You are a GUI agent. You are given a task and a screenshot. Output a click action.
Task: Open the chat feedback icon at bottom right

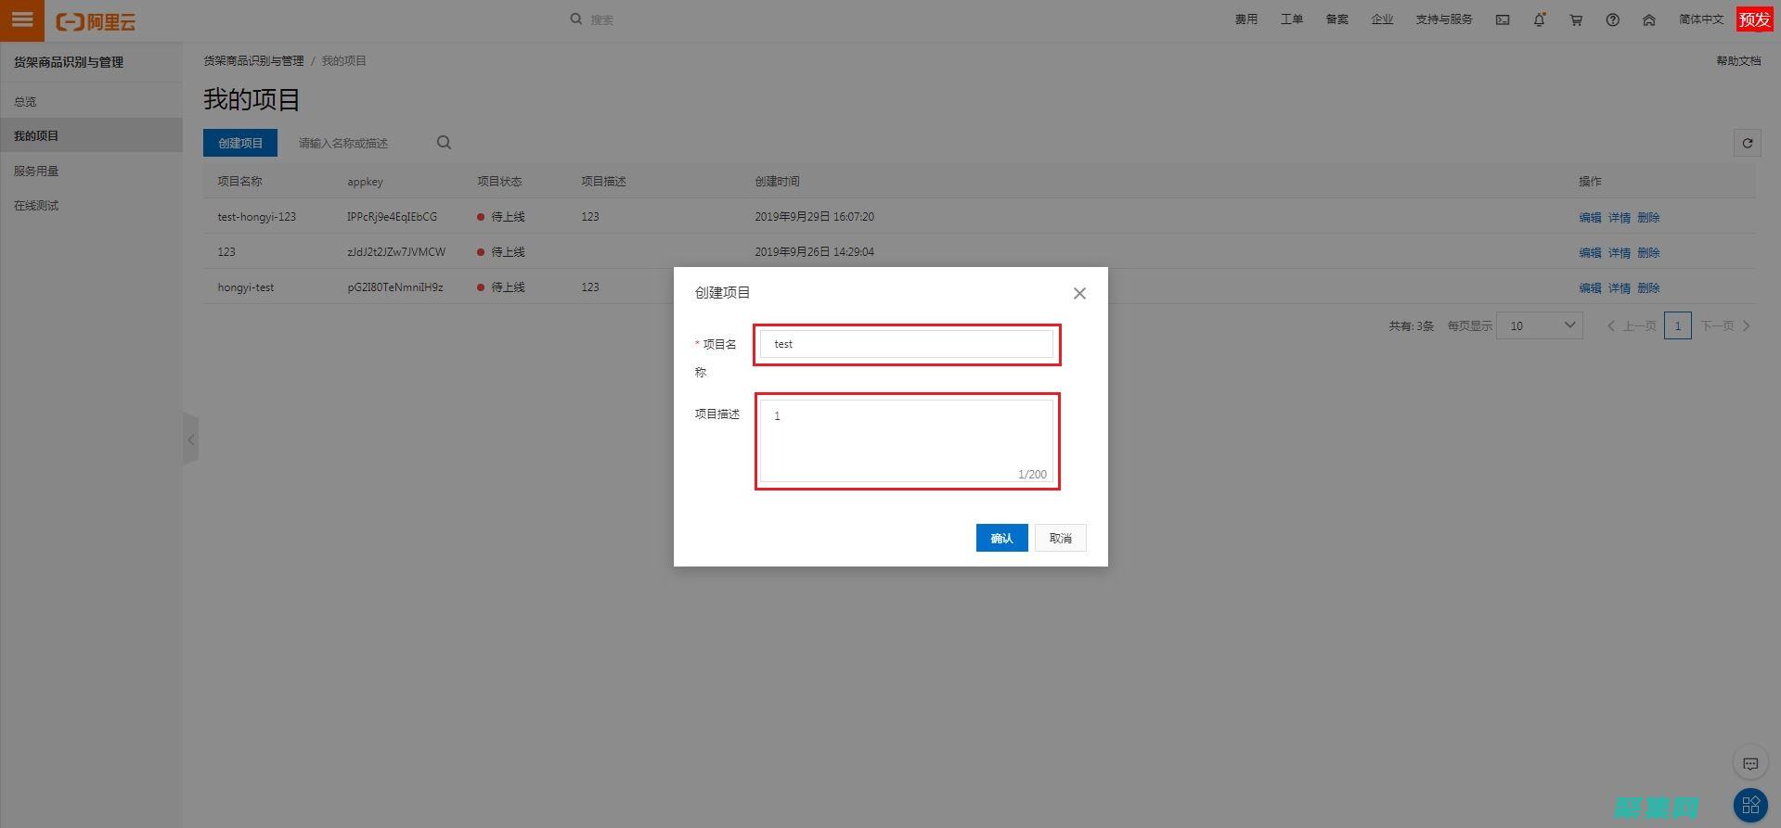[x=1749, y=763]
